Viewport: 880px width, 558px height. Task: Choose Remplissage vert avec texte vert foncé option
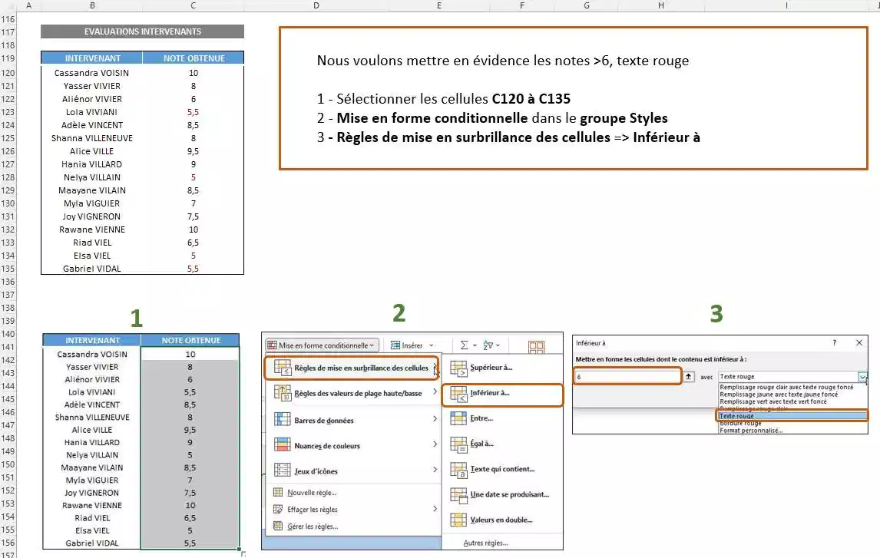(773, 401)
